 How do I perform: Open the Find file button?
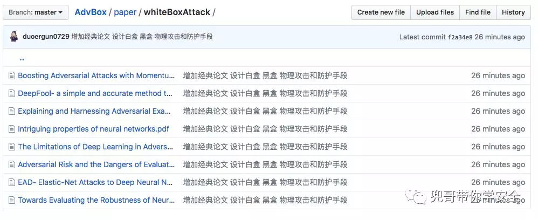(x=478, y=12)
